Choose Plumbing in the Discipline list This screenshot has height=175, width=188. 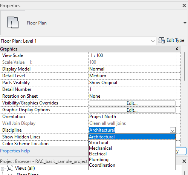point(132,160)
